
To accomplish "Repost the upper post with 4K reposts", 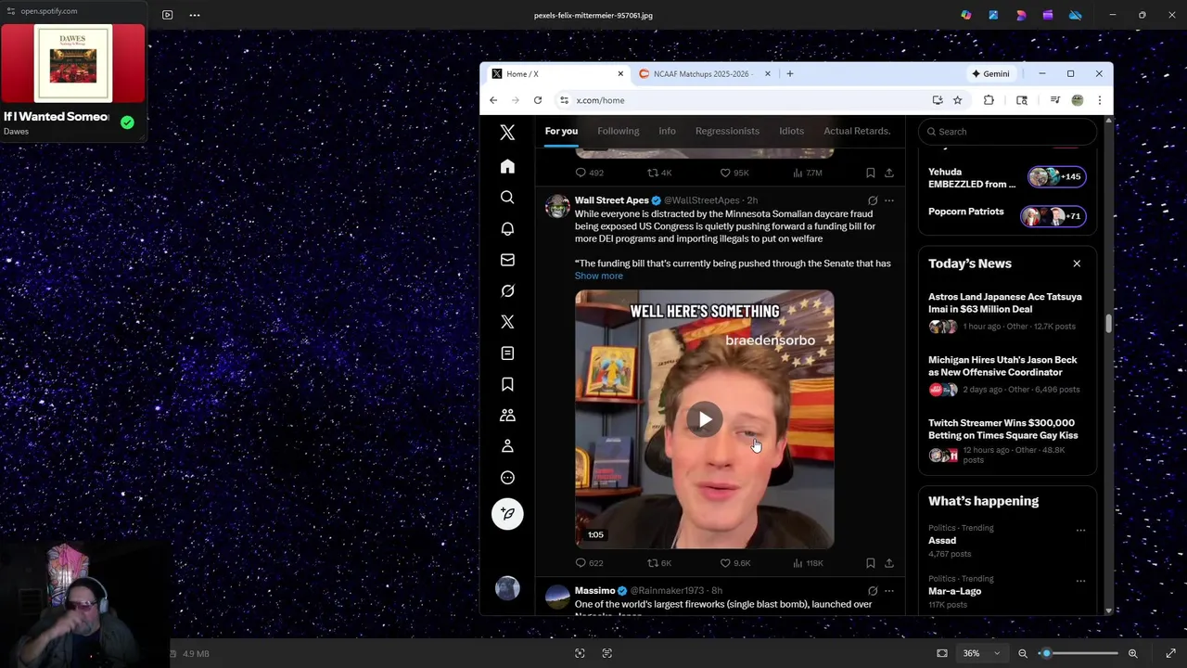I will coord(659,173).
